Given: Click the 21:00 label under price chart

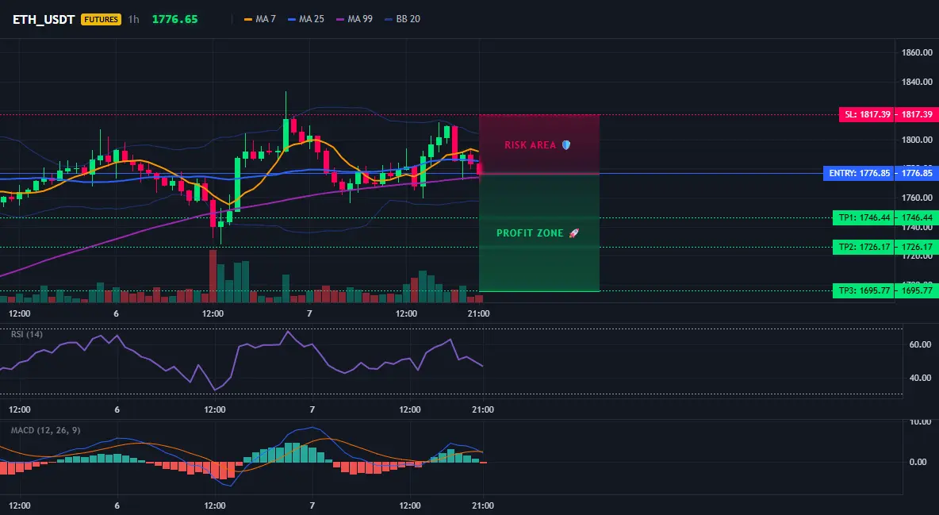Looking at the screenshot, I should coord(478,313).
